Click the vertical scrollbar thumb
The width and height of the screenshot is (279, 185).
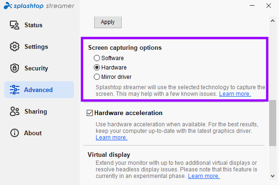pos(272,123)
